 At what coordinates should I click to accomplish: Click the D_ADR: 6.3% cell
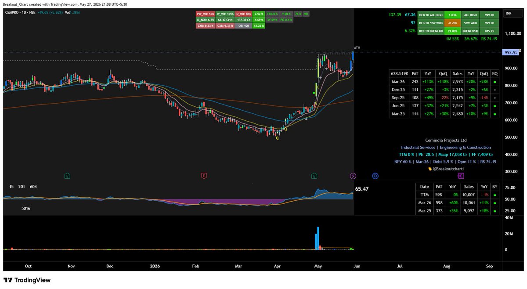(x=206, y=20)
